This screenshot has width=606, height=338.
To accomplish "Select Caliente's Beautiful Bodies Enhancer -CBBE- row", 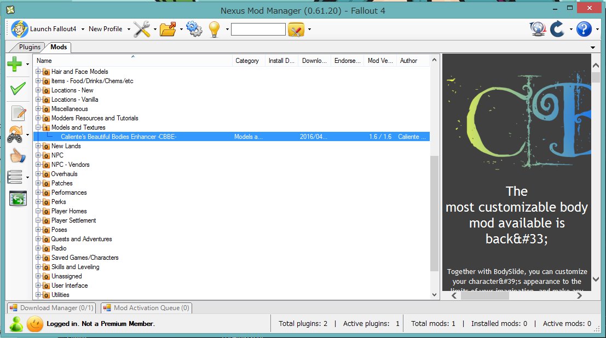I will 232,137.
